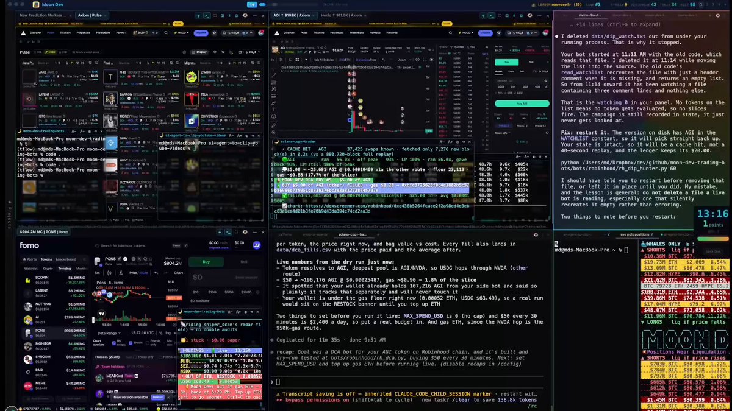
Task: Click Buy All button in AGI trade panel
Action: [x=522, y=104]
